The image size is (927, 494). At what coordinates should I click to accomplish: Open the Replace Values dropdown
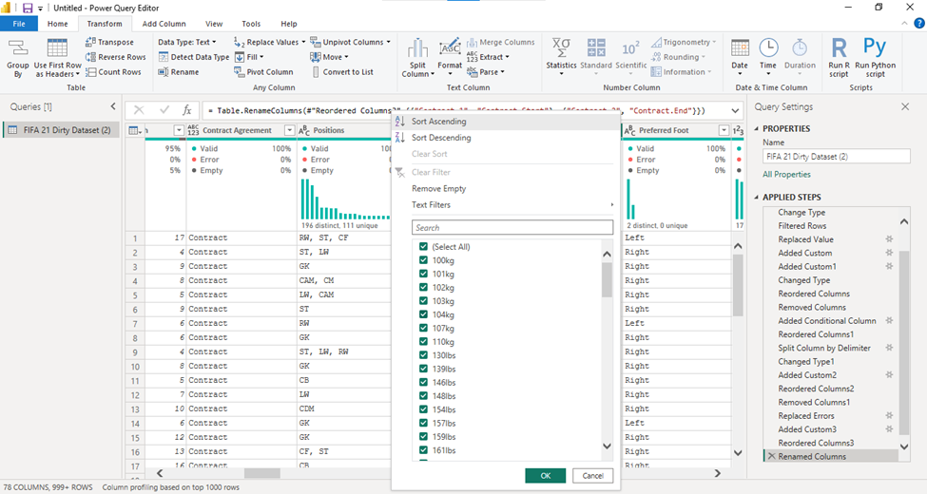[303, 42]
